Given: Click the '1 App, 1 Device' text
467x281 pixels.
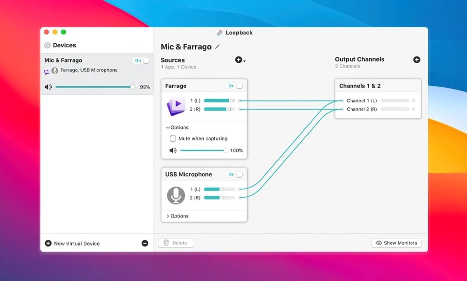Looking at the screenshot, I should (178, 67).
